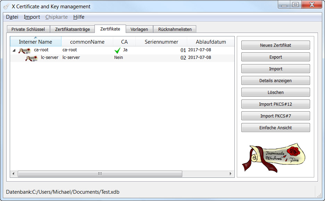Open the Rücknahmelisten tab
The width and height of the screenshot is (325, 201).
(x=175, y=29)
